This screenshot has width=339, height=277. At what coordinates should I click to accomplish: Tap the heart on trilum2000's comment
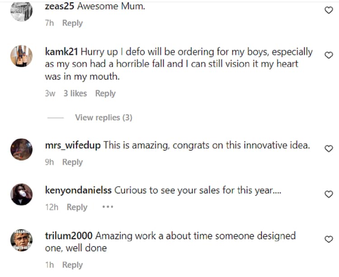(x=329, y=239)
